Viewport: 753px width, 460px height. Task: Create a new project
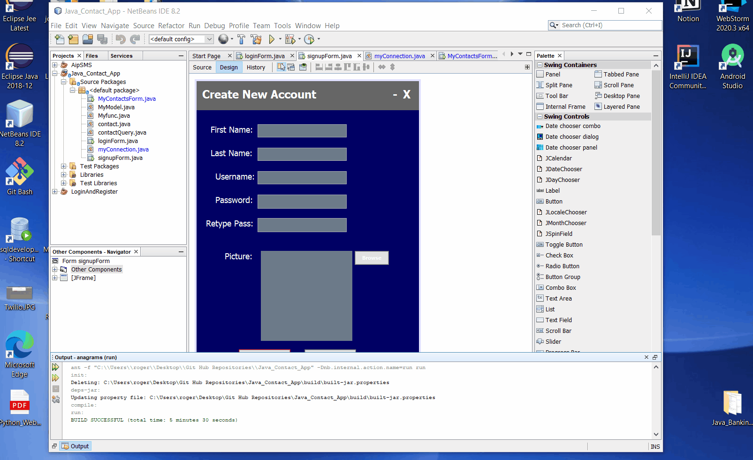coord(73,39)
